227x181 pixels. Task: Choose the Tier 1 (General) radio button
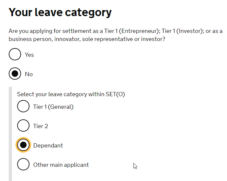[x=23, y=106]
